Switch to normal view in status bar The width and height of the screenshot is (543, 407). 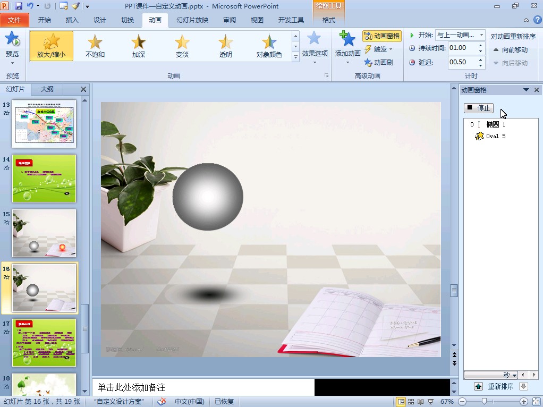pyautogui.click(x=401, y=402)
